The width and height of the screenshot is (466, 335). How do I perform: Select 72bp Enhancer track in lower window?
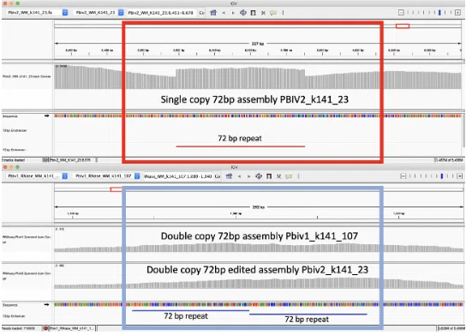[14, 316]
